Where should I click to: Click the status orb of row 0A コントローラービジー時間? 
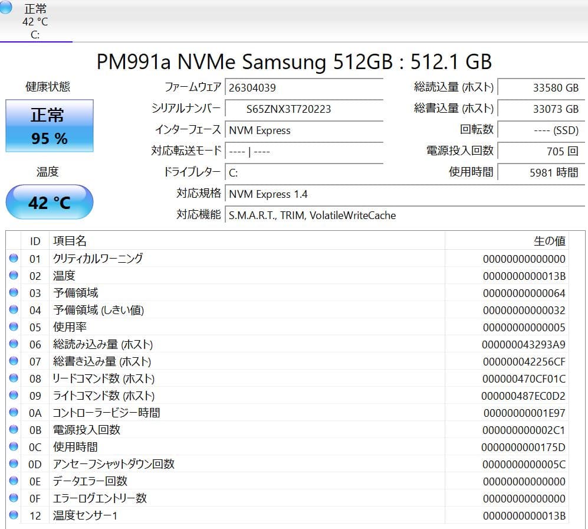[x=14, y=412]
